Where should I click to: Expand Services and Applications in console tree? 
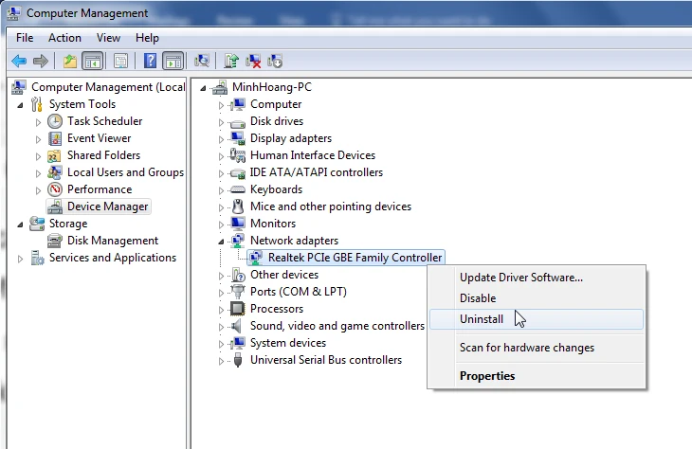click(21, 259)
